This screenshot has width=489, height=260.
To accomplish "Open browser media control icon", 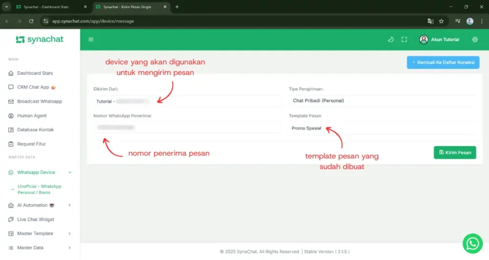I will click(457, 21).
